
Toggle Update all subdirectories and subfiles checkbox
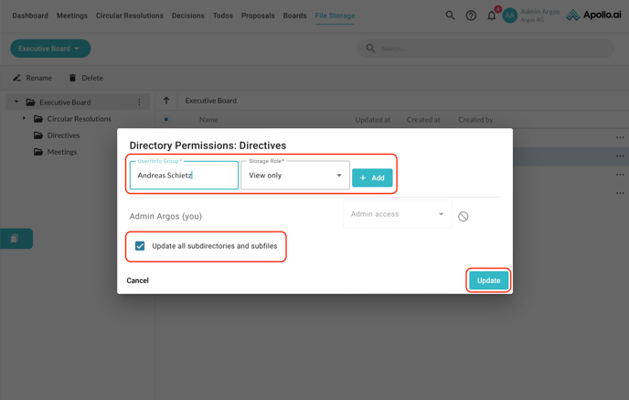tap(140, 246)
